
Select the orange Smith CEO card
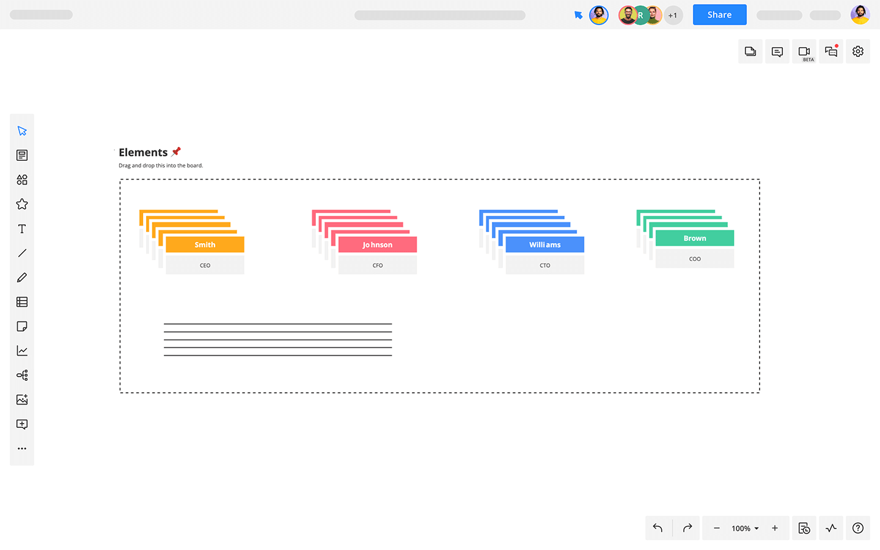pyautogui.click(x=205, y=255)
